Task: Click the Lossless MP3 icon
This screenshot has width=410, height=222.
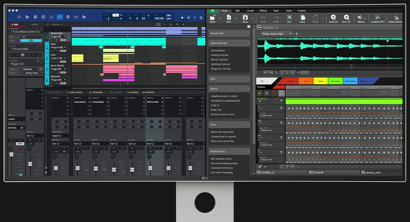Action: (x=377, y=18)
